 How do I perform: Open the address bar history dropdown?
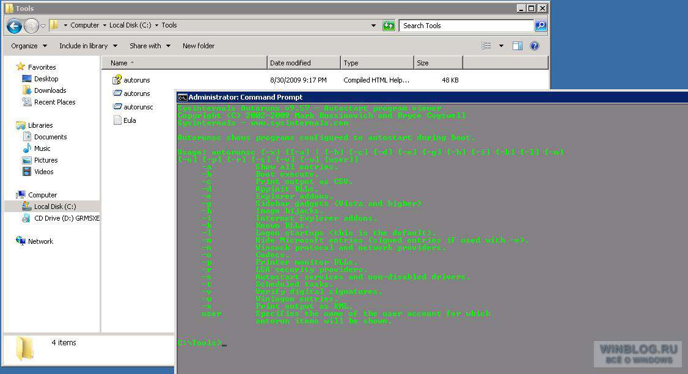373,26
